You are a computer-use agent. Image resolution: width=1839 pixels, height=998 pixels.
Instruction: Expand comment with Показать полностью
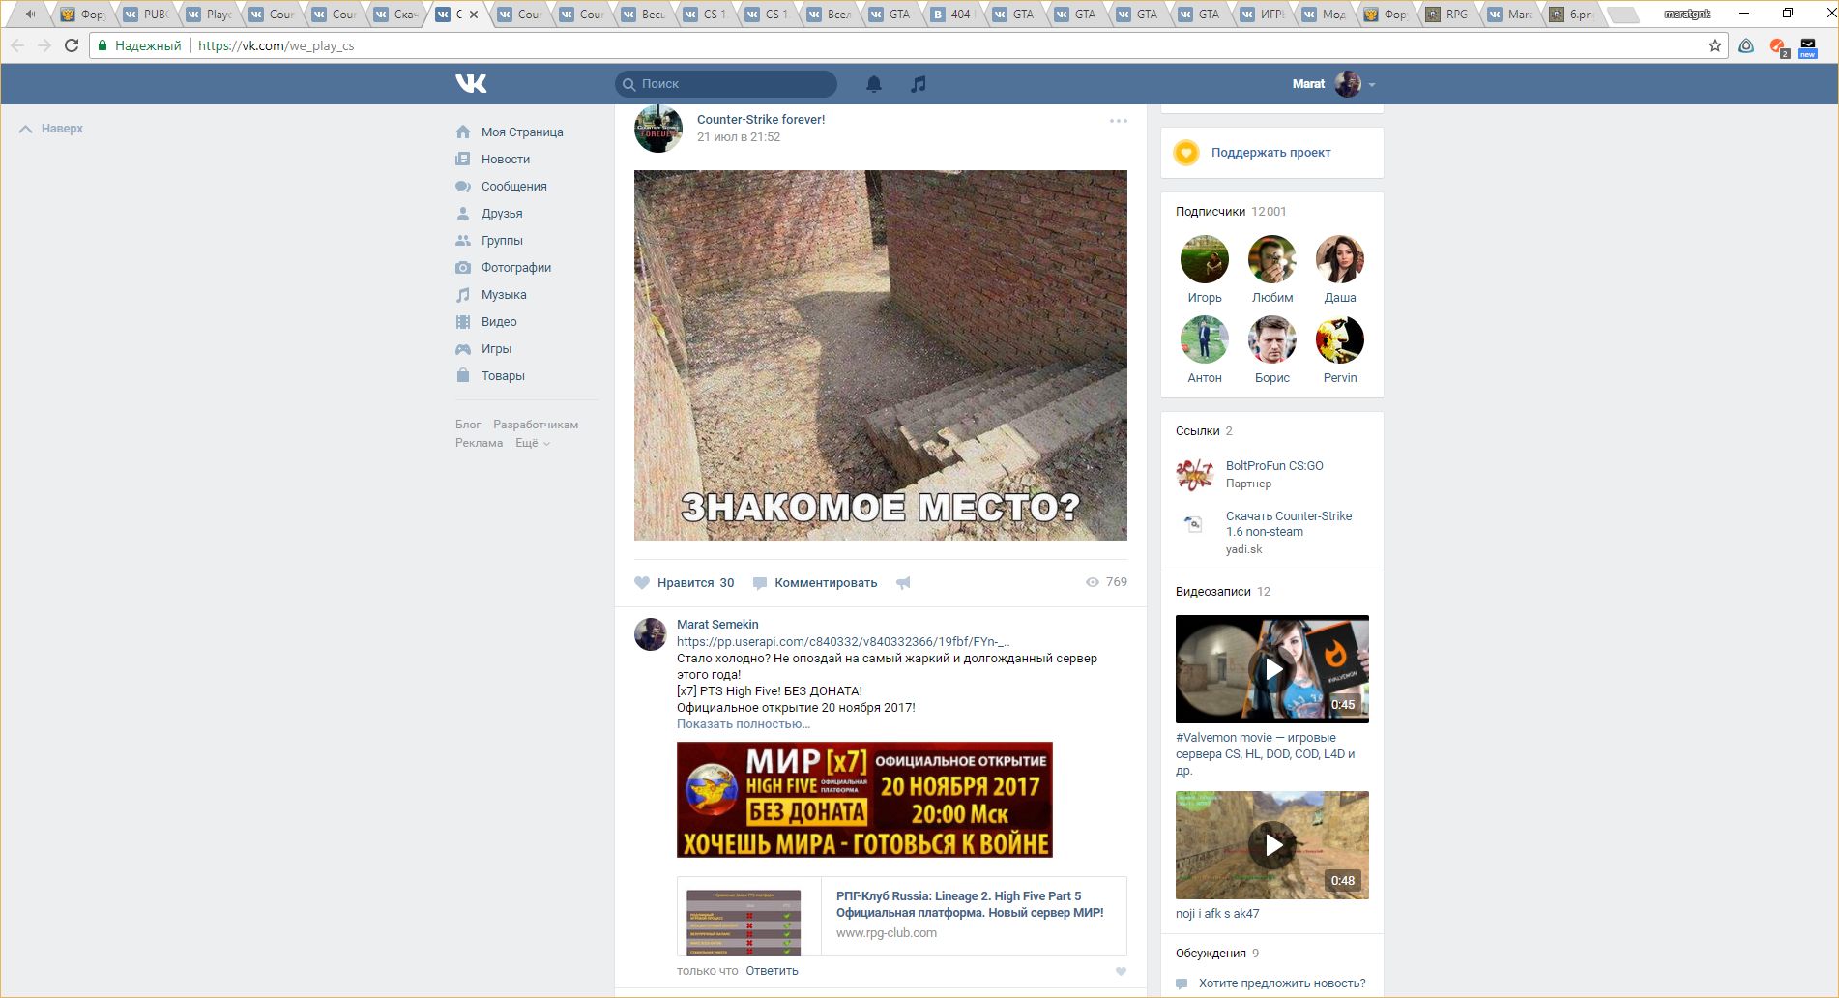point(743,724)
